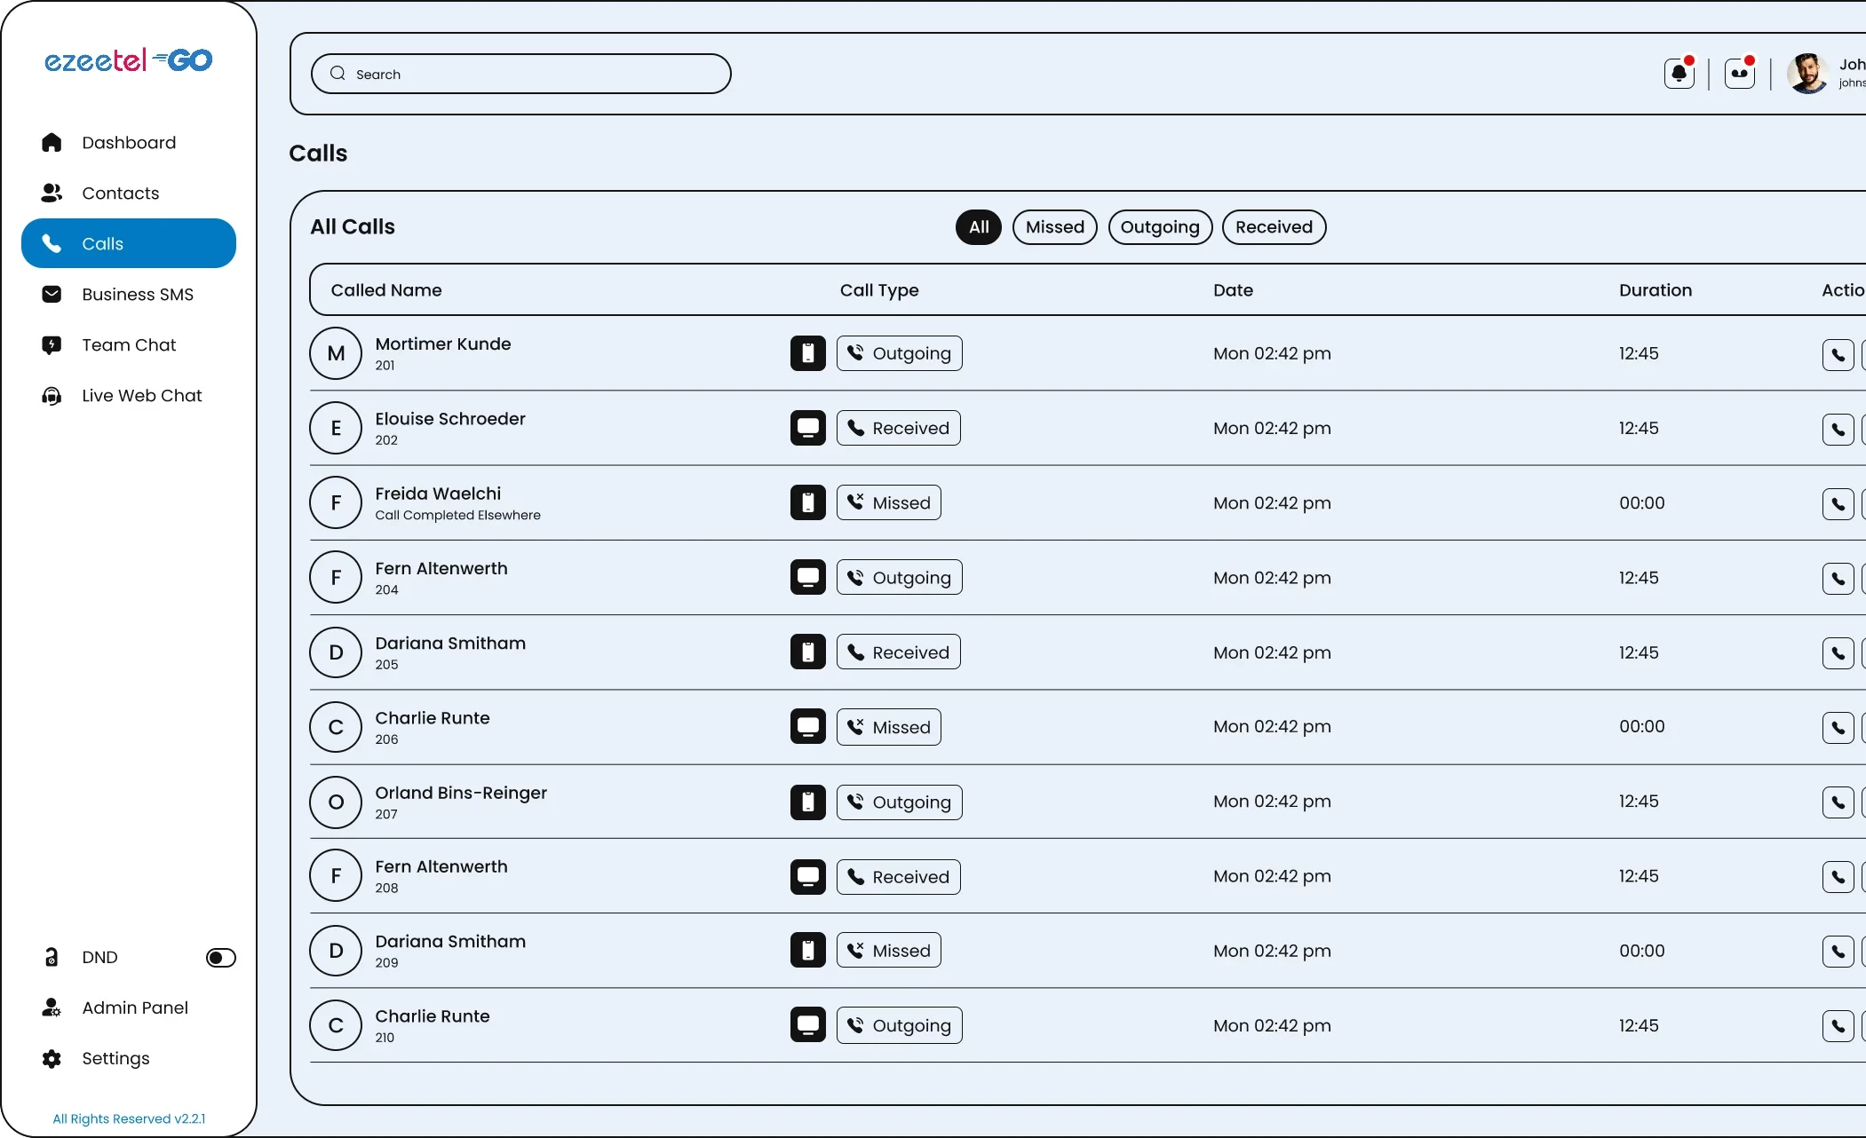
Task: Click desktop device icon in Elouise Schroeder row
Action: click(x=807, y=428)
